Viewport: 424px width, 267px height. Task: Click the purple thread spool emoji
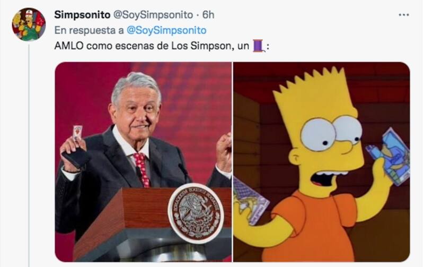(258, 46)
